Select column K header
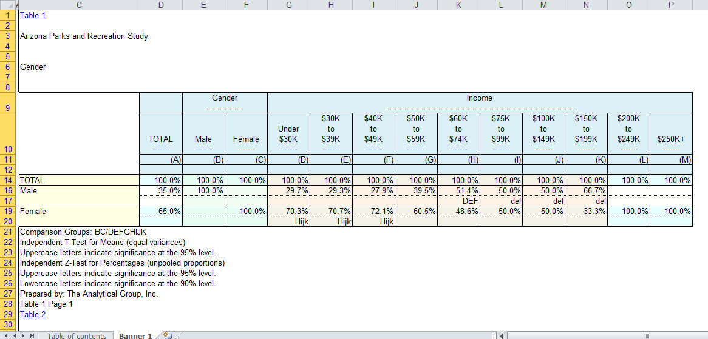Viewport: 708px width, 339px height. (458, 5)
